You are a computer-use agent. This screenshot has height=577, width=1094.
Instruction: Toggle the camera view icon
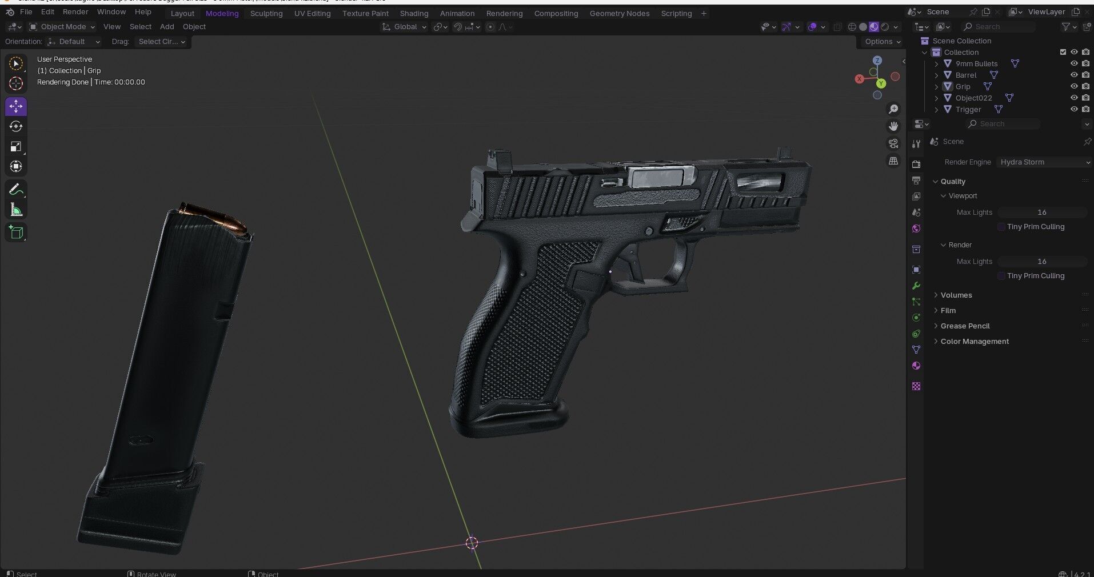tap(893, 143)
